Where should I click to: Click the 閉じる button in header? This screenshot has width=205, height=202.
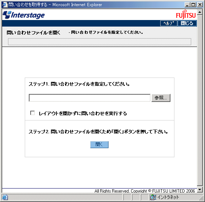(x=187, y=23)
